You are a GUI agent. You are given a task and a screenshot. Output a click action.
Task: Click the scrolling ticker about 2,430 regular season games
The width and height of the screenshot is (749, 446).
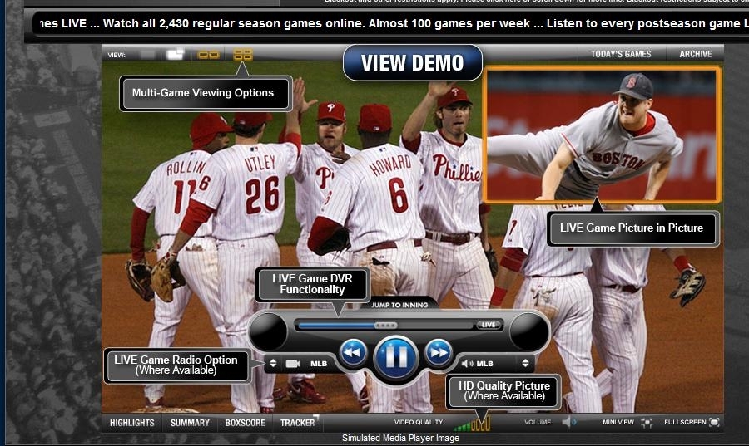pos(390,24)
